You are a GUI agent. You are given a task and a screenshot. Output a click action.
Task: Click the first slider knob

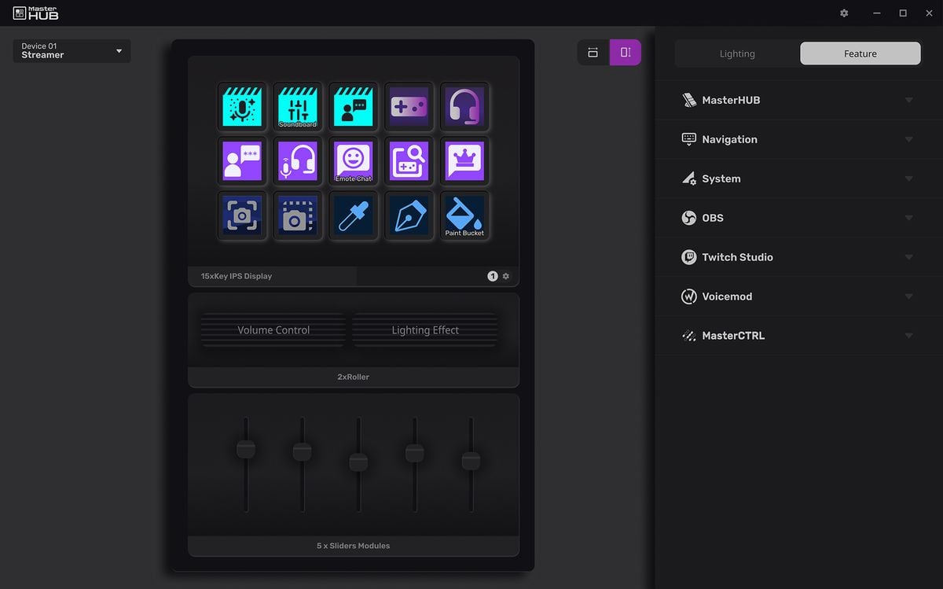(246, 449)
